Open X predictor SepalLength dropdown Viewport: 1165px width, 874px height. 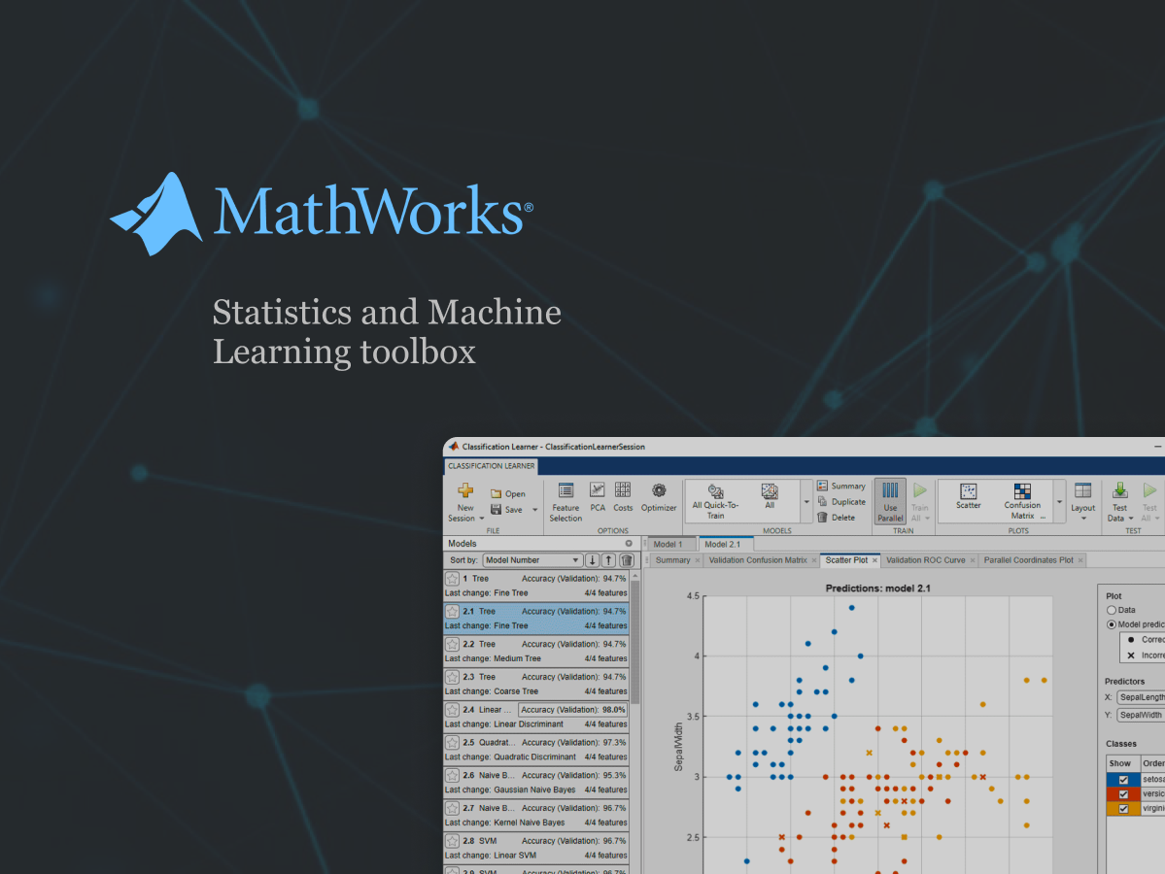(1141, 697)
